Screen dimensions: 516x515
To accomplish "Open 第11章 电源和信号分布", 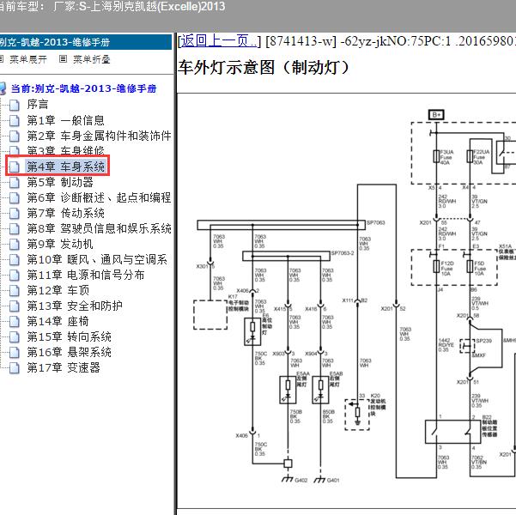I will [86, 275].
